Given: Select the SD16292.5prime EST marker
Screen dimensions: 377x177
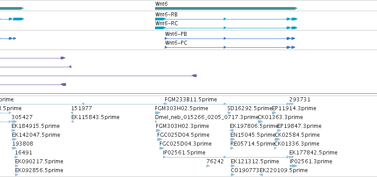Looking at the screenshot, I should click(229, 113).
